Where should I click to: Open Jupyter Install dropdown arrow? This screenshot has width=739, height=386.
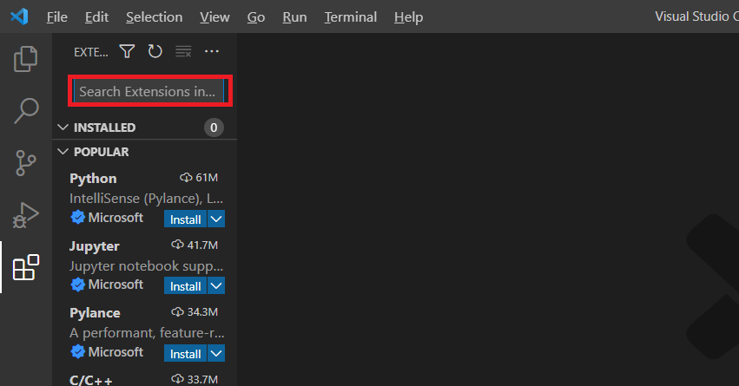[x=216, y=285]
